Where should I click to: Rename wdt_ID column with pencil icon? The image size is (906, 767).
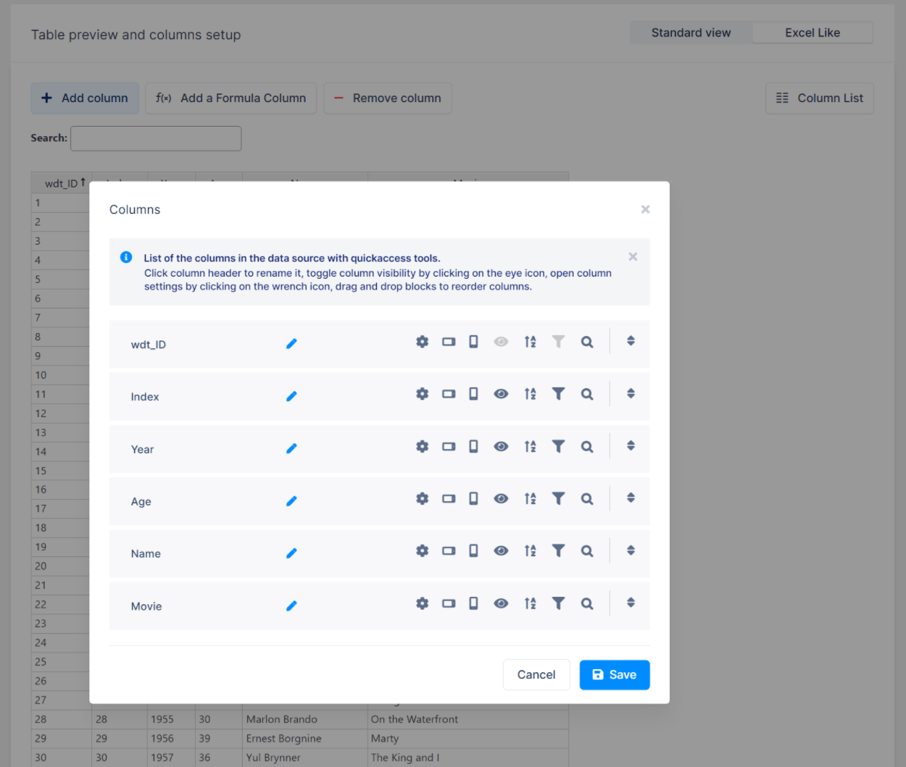point(291,343)
